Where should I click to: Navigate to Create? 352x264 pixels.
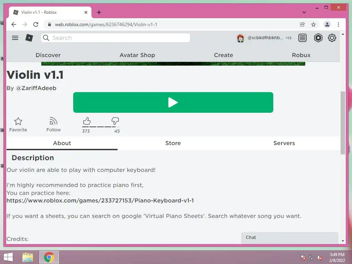pos(223,55)
